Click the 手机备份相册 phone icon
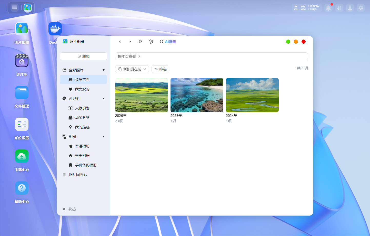The width and height of the screenshot is (370, 236). [71, 165]
